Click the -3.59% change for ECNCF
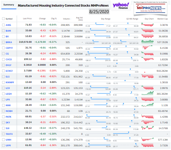171x150 pixels. [53, 71]
